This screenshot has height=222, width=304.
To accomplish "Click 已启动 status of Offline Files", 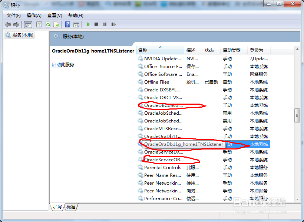I will pos(211,82).
